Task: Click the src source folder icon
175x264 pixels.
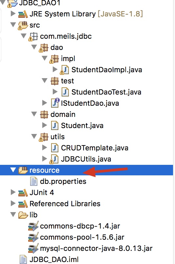Action: pos(23,25)
